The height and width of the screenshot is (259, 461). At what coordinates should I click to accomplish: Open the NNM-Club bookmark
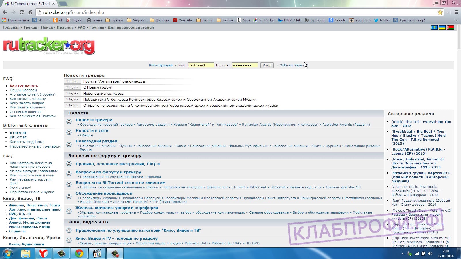tap(290, 20)
